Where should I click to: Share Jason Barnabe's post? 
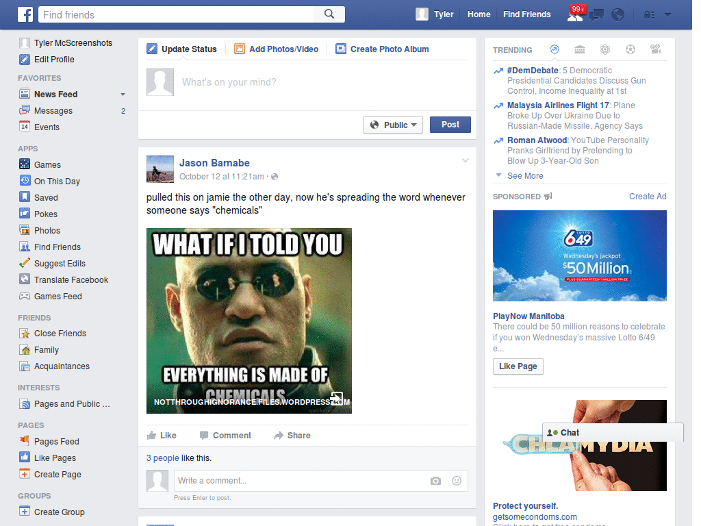click(292, 435)
